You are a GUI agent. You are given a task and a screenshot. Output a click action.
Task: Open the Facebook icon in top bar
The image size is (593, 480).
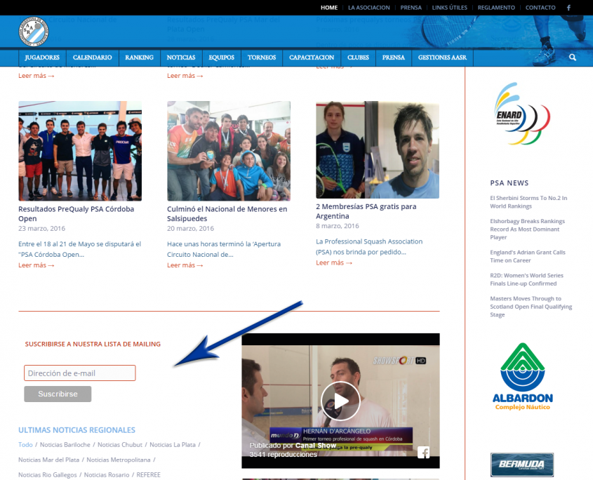568,8
